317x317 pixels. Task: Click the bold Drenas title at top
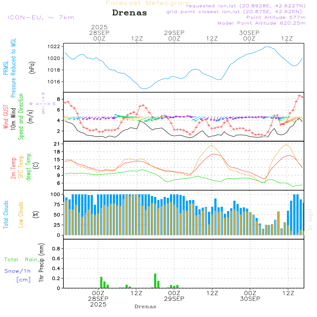pyautogui.click(x=130, y=13)
